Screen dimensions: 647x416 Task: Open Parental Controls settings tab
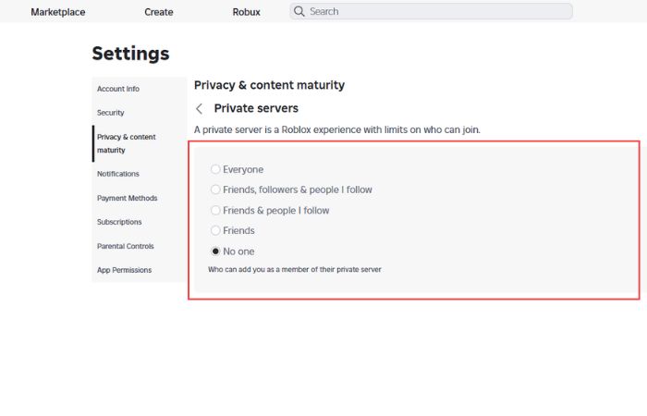[x=139, y=246]
